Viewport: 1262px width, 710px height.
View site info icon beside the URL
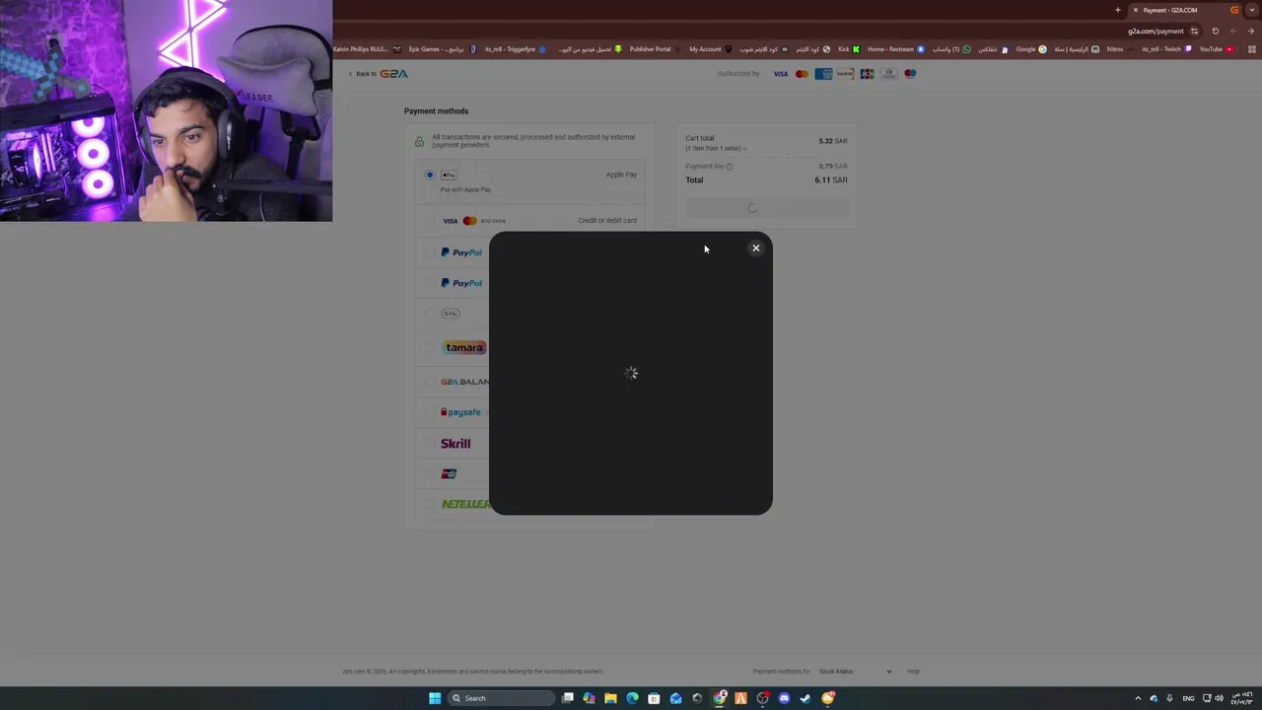tap(1194, 31)
